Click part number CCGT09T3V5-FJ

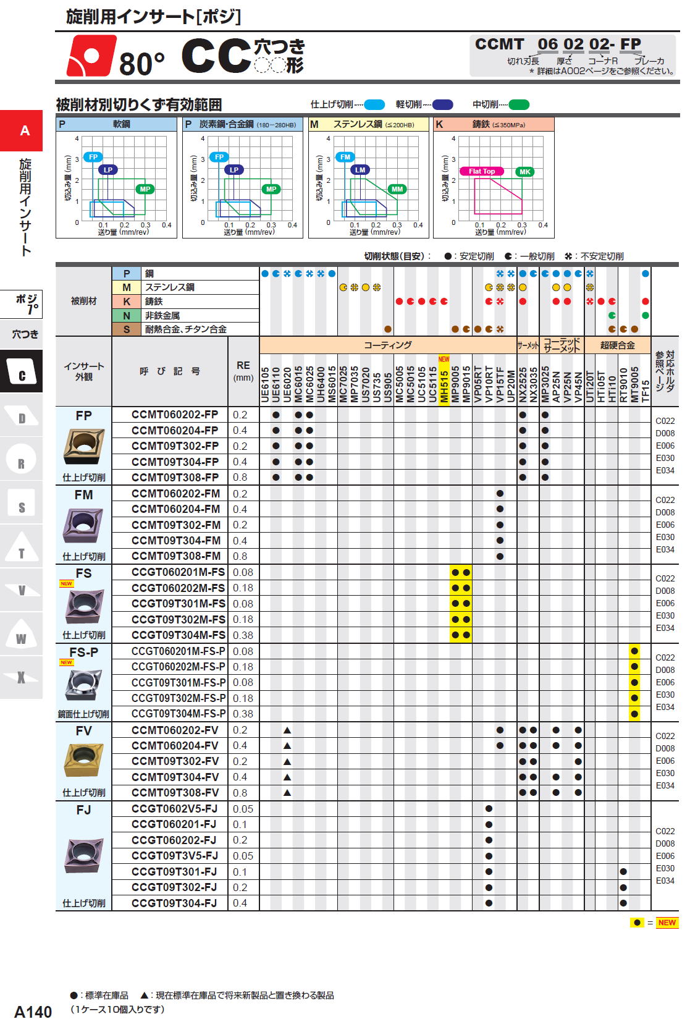pyautogui.click(x=175, y=856)
